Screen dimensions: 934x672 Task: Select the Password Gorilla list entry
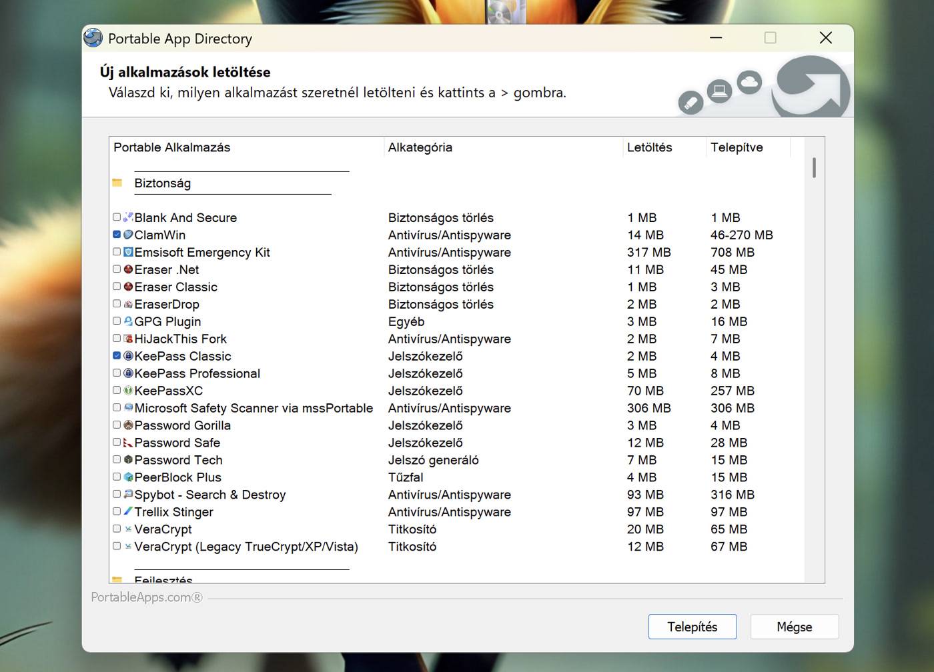(x=182, y=425)
